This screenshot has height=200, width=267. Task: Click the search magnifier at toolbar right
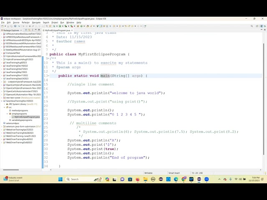coord(252,26)
